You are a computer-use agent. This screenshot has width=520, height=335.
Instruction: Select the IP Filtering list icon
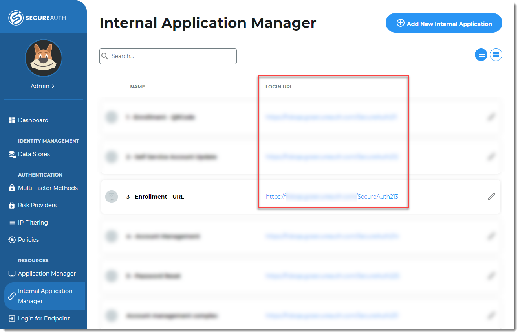tap(12, 223)
